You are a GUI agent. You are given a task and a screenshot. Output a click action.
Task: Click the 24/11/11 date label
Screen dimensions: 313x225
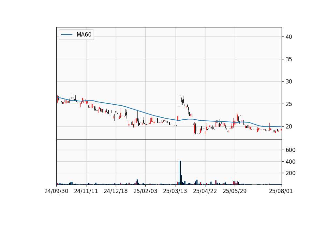point(86,191)
